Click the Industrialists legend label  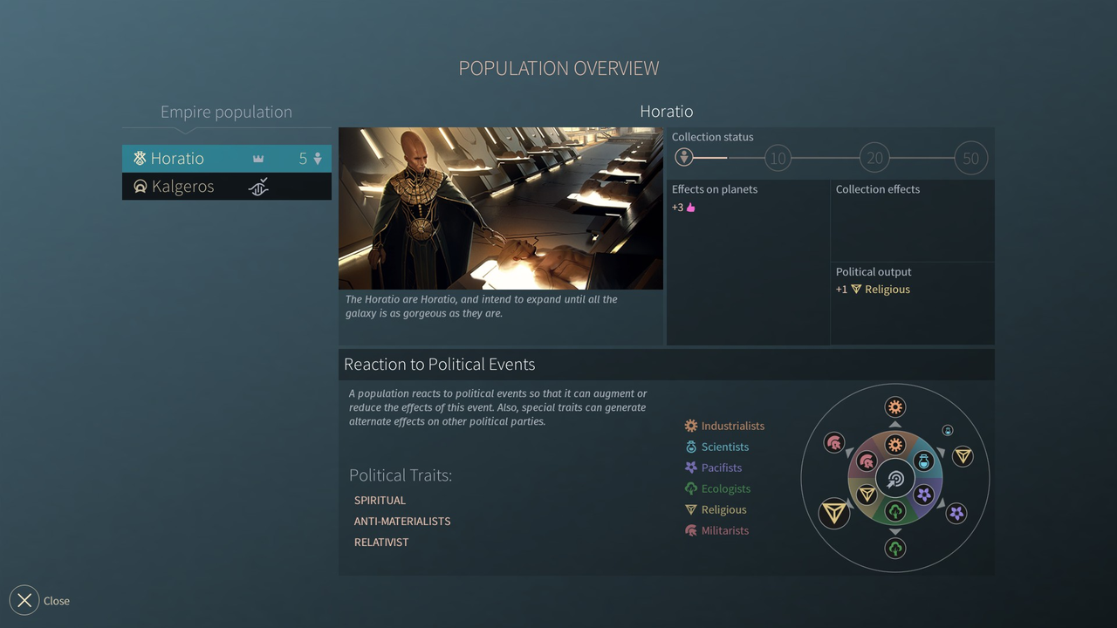tap(732, 426)
